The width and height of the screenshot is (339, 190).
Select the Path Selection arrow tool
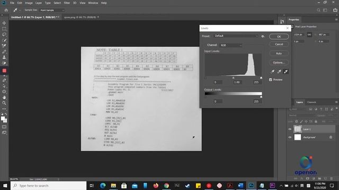tap(4, 86)
